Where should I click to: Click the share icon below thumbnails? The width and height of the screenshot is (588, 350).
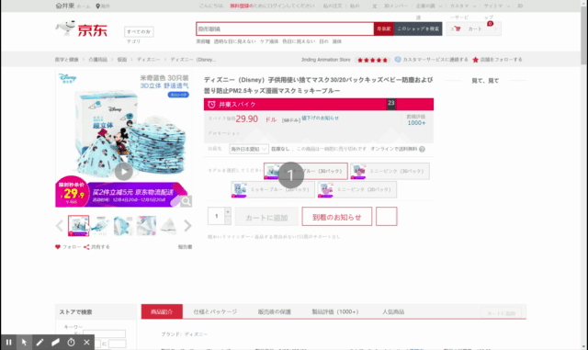[86, 247]
